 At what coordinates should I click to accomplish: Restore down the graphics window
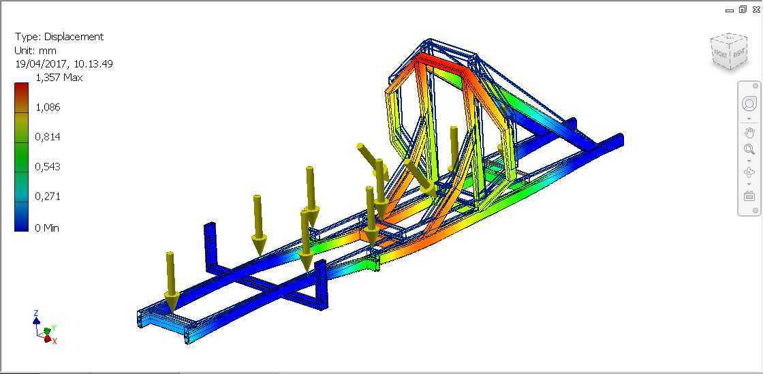(743, 10)
